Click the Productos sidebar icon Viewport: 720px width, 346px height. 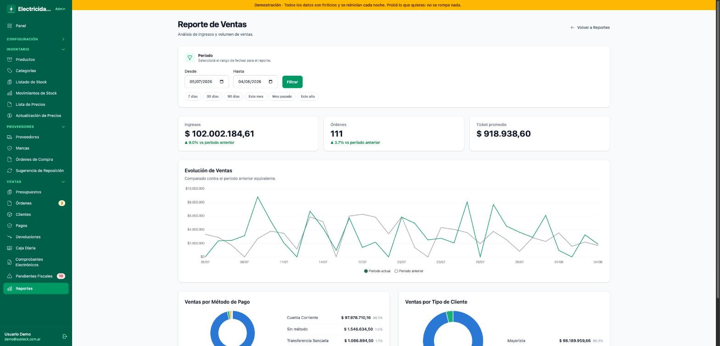pyautogui.click(x=9, y=60)
